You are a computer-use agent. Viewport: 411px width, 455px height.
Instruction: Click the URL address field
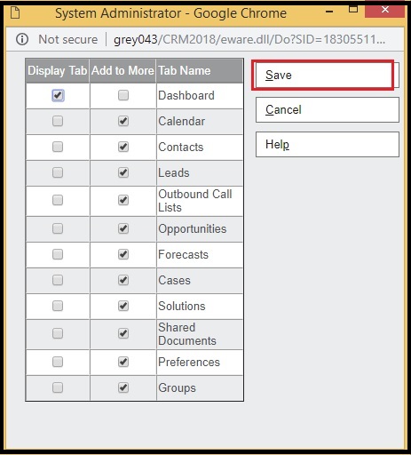[x=249, y=39]
